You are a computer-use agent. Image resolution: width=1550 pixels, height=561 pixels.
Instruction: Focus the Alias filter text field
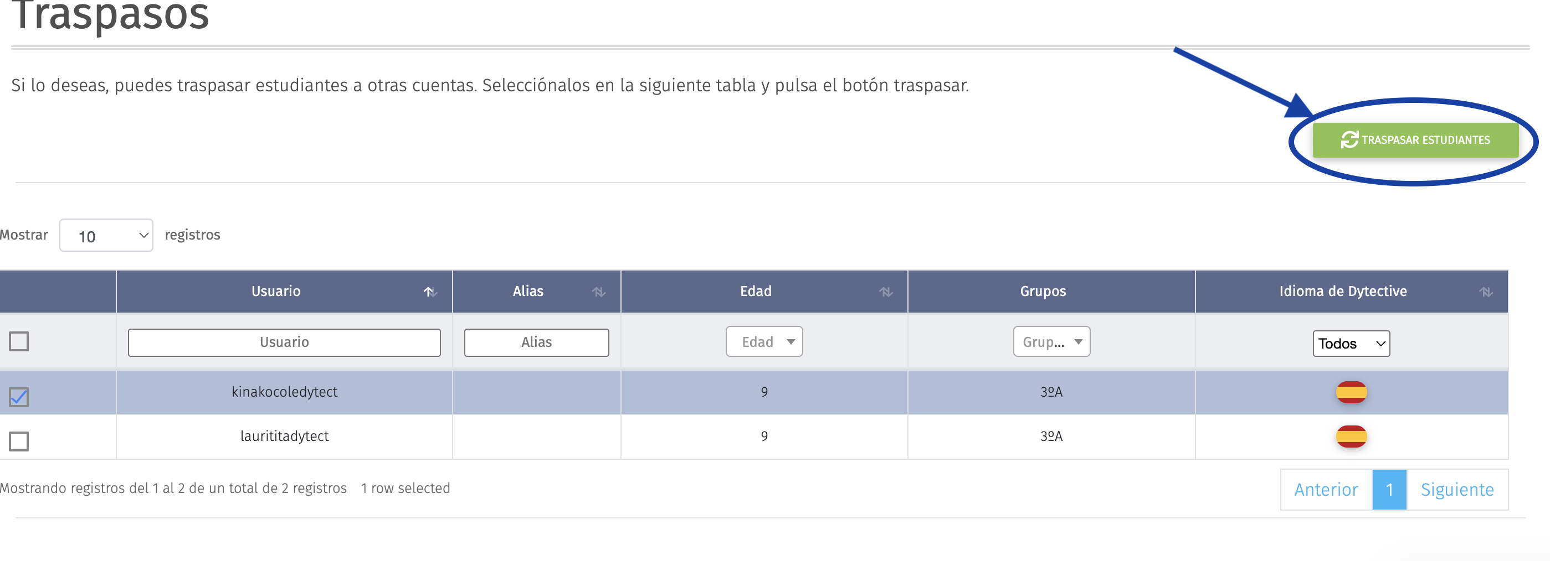pos(536,342)
